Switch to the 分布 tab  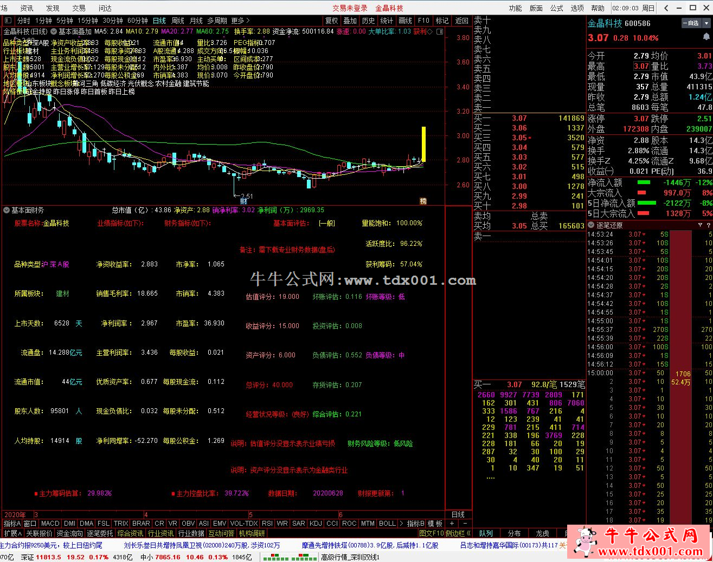click(514, 533)
